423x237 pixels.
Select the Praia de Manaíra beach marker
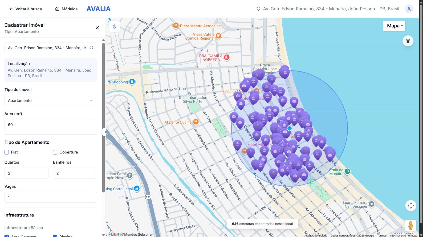[x=347, y=171]
